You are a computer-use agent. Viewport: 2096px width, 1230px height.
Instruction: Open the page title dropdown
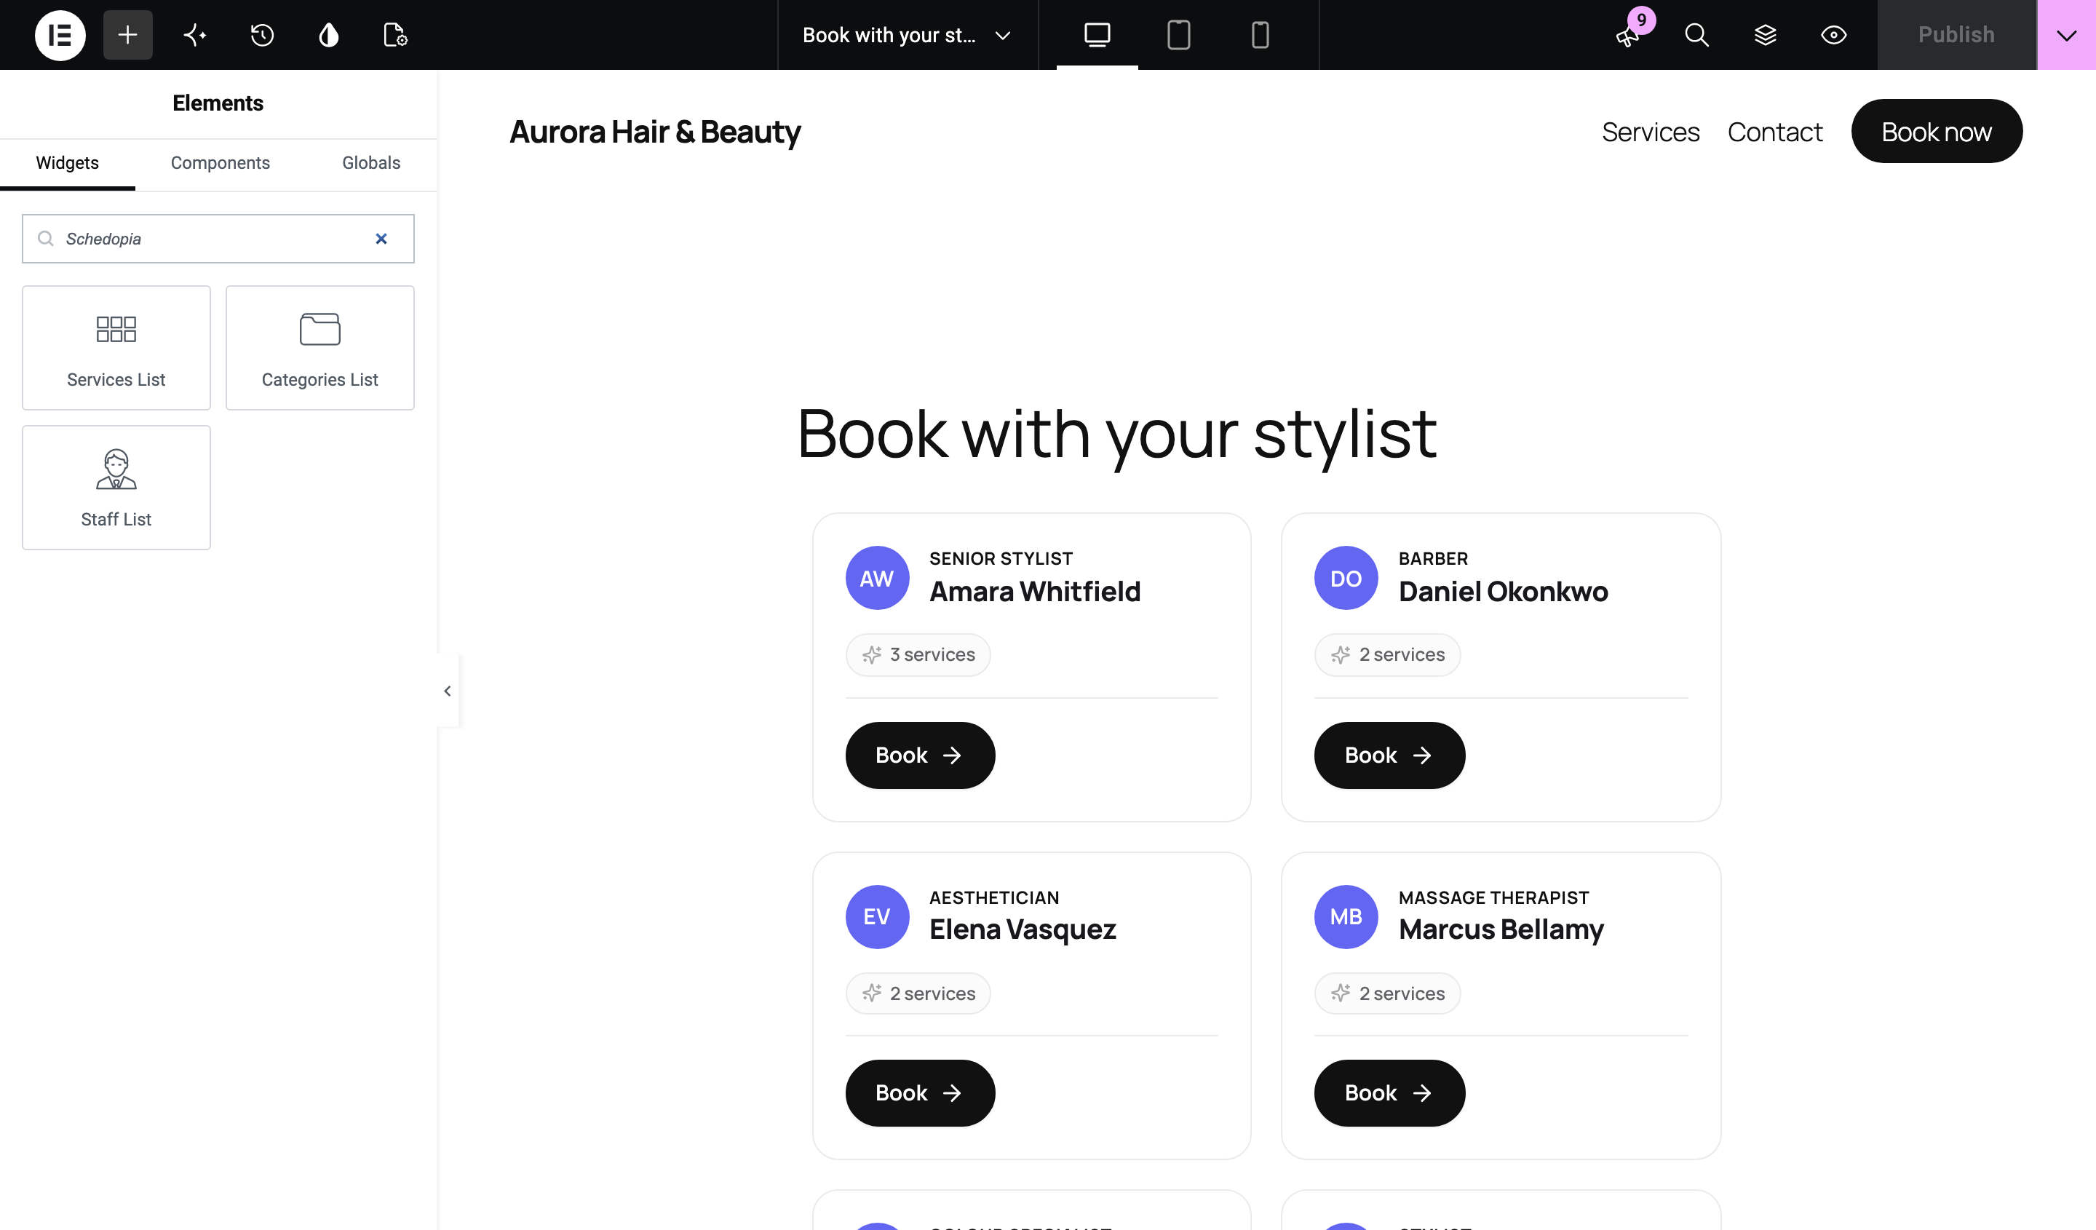(x=907, y=35)
